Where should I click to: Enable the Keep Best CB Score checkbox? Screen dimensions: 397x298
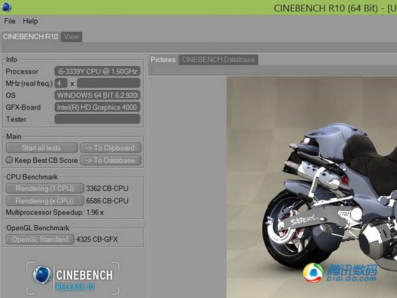pos(9,160)
